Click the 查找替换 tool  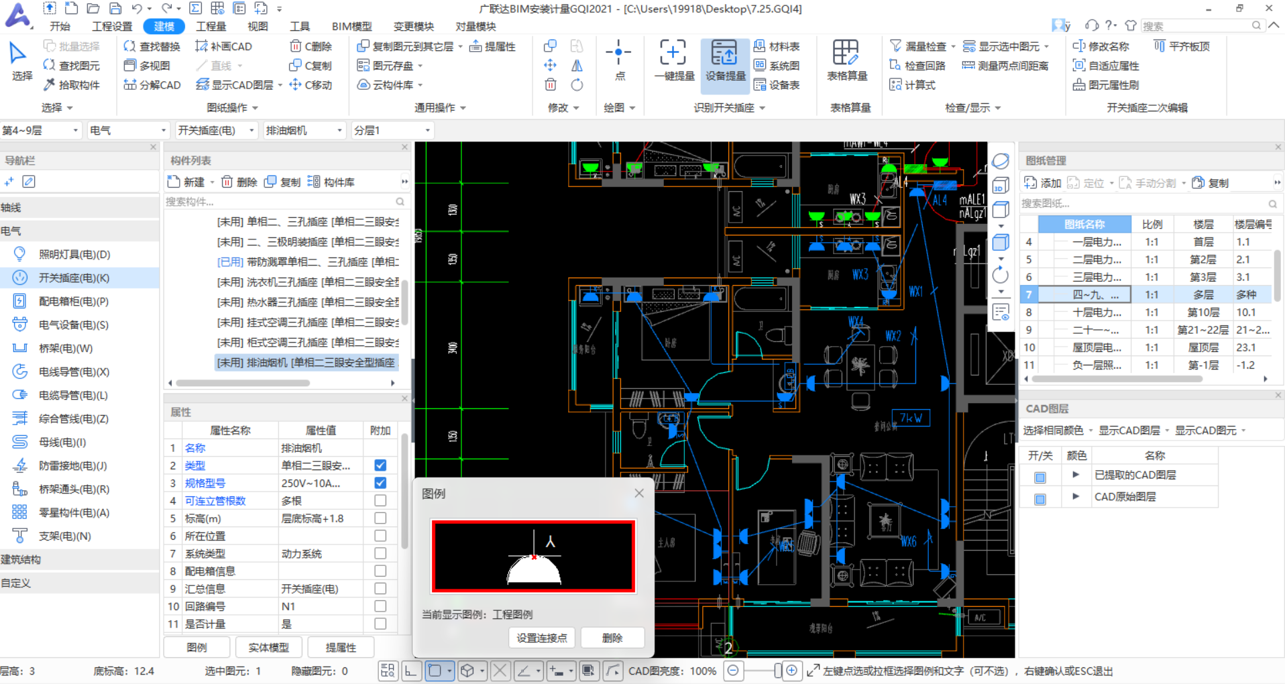click(152, 46)
